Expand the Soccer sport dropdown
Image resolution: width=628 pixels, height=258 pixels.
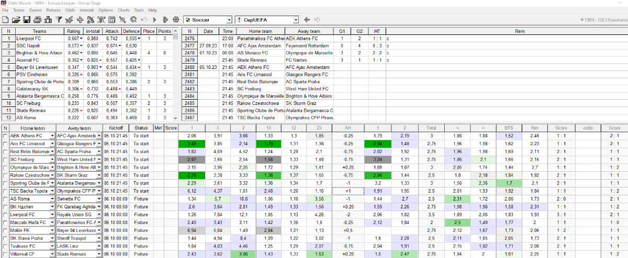pos(228,20)
